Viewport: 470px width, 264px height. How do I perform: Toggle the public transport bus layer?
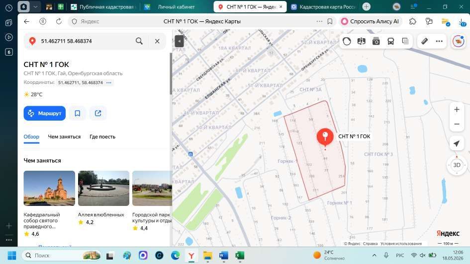[x=390, y=41]
